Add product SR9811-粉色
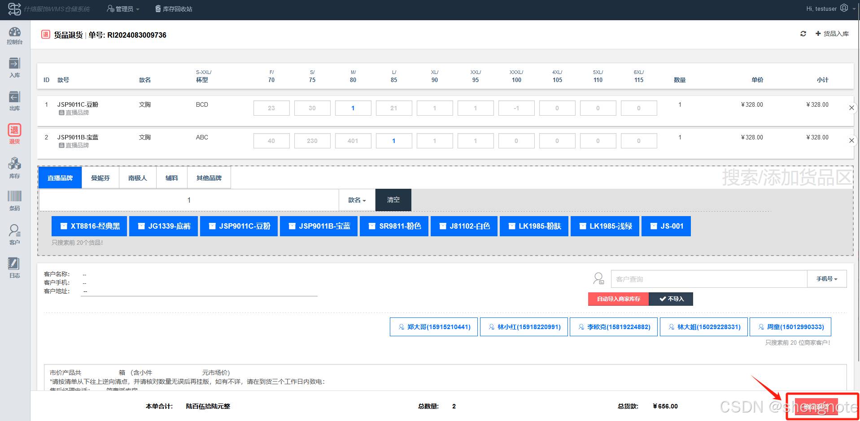The width and height of the screenshot is (860, 421). pos(394,226)
